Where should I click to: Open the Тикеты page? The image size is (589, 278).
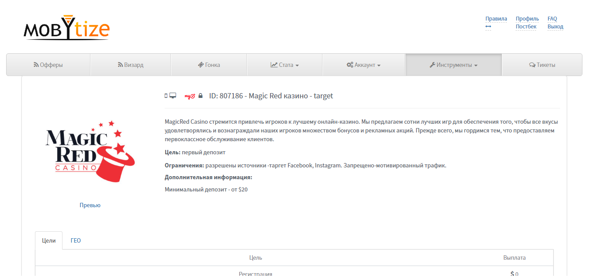542,65
